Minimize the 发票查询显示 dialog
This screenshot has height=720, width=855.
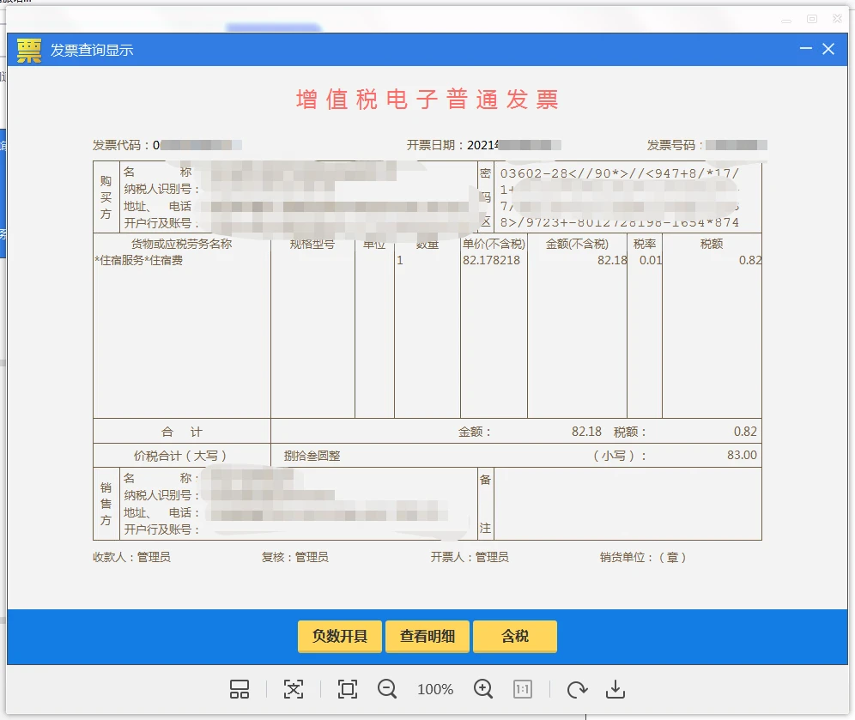click(x=806, y=49)
